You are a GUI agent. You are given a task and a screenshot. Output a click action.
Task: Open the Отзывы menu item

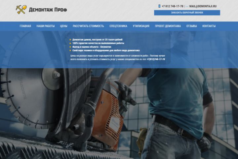point(191,26)
